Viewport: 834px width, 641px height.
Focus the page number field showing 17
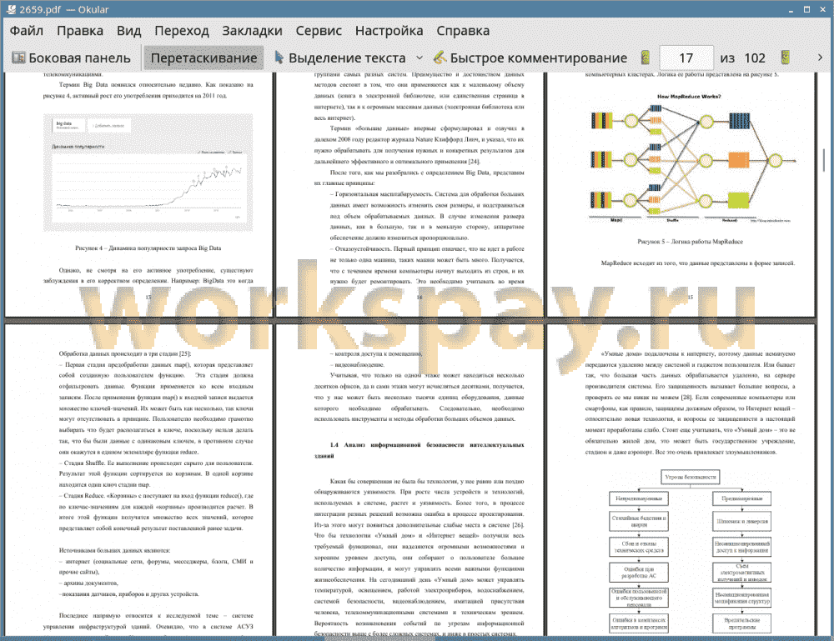(686, 58)
